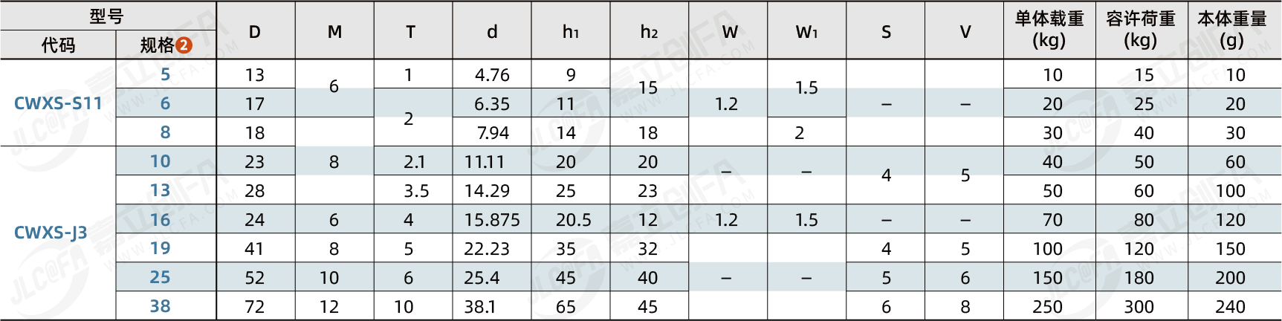
Task: Choose specification 5 under CWXS-S11
Action: pos(166,74)
